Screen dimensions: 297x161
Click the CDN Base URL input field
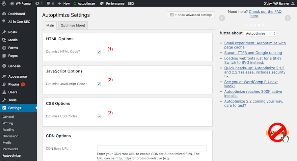(x=152, y=148)
